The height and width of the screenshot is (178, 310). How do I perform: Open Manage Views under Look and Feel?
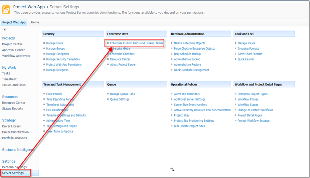246,43
